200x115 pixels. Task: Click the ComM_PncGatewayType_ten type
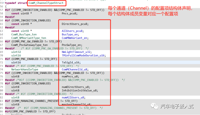point(30,45)
